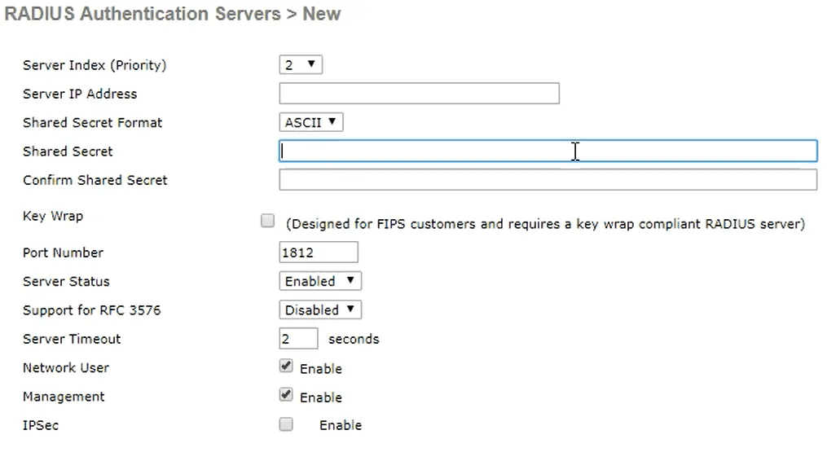
Task: Expand the Support for RFC 3576 dropdown
Action: tap(319, 310)
